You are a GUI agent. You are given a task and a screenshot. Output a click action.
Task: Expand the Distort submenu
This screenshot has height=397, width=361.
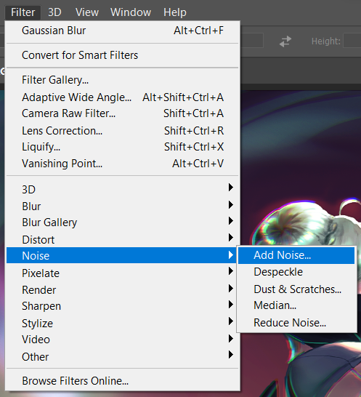click(x=123, y=239)
